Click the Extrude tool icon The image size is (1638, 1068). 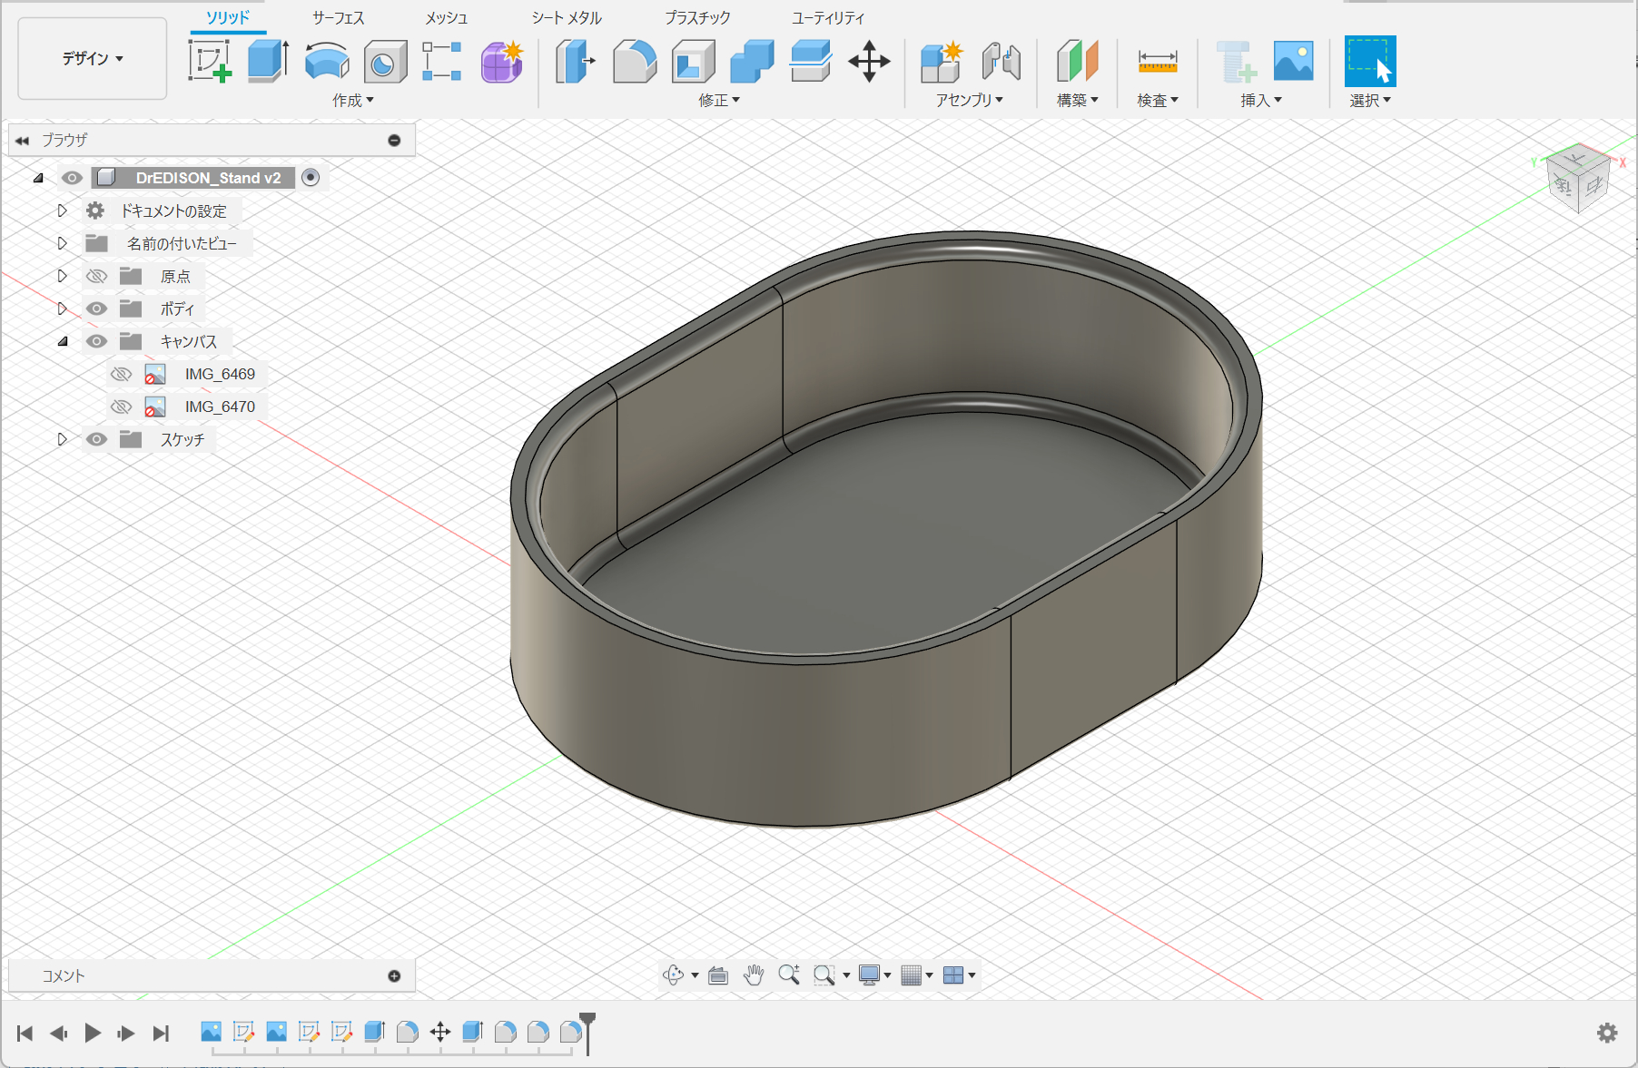[x=268, y=61]
